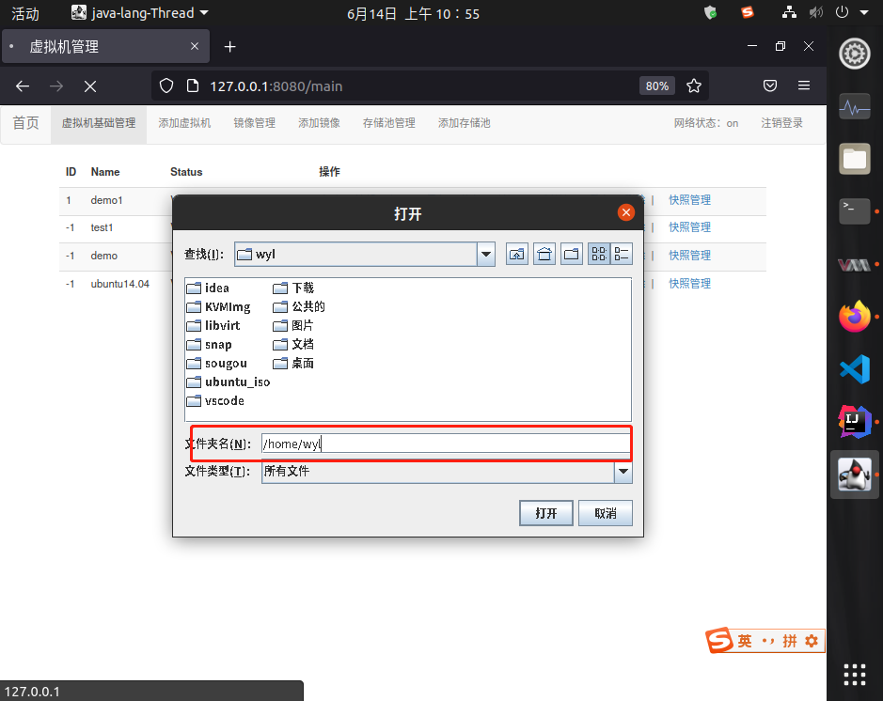Open the Firefox hamburger menu
The image size is (883, 701).
coord(804,86)
